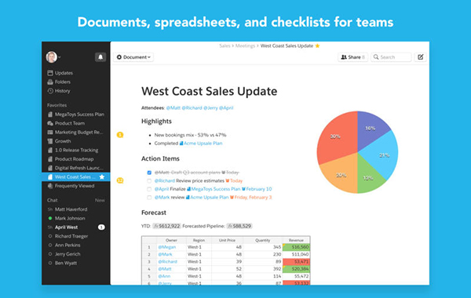Image resolution: width=471 pixels, height=298 pixels.
Task: Unstar the West Coast Sales favorite
Action: (102, 177)
